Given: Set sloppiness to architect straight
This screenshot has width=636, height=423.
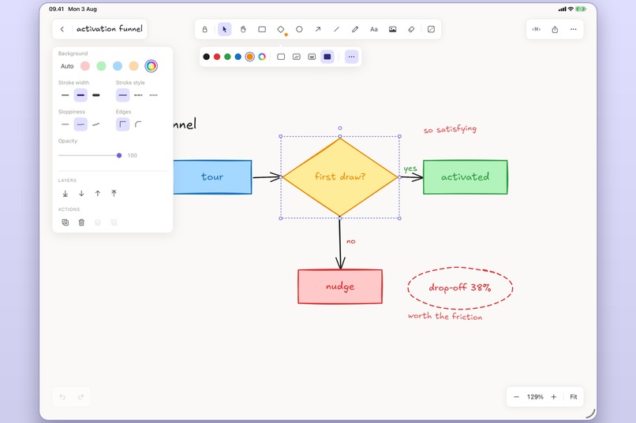Looking at the screenshot, I should 65,124.
